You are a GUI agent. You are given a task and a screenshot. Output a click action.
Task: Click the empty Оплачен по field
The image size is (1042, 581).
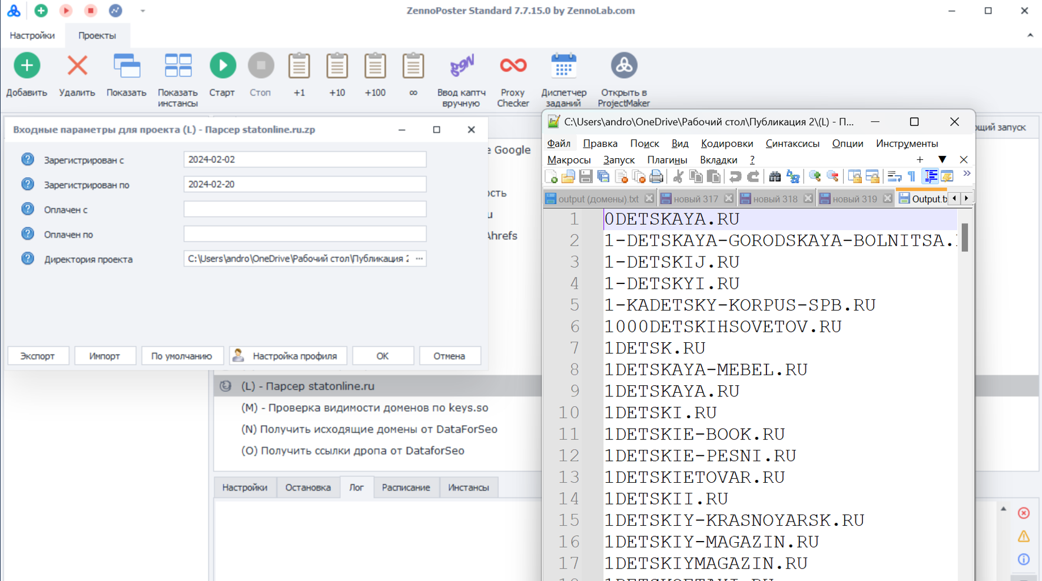point(305,233)
